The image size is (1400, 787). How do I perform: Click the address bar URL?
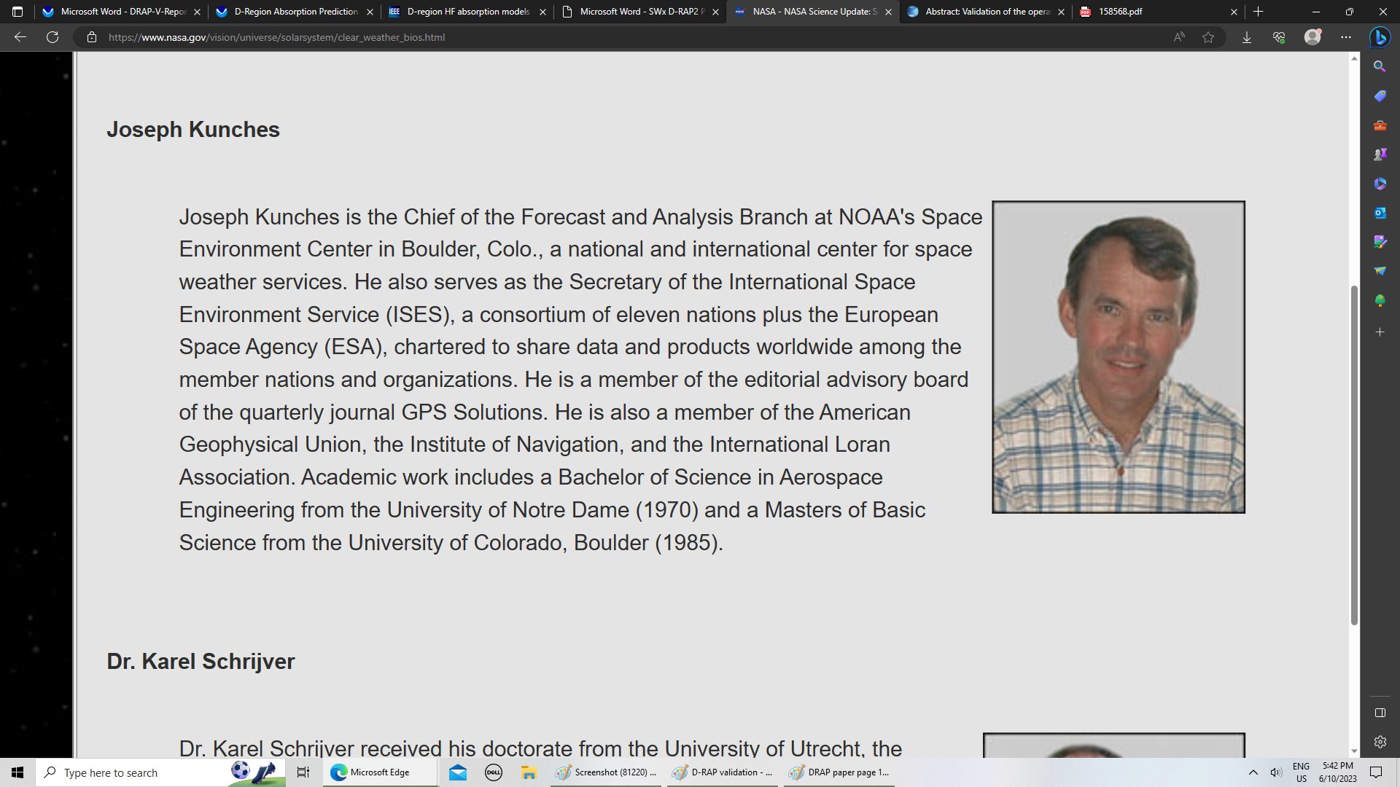click(277, 37)
